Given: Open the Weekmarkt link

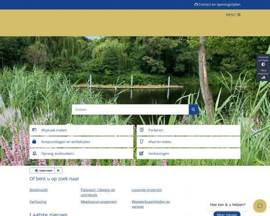Looking at the screenshot, I should [x=39, y=190].
